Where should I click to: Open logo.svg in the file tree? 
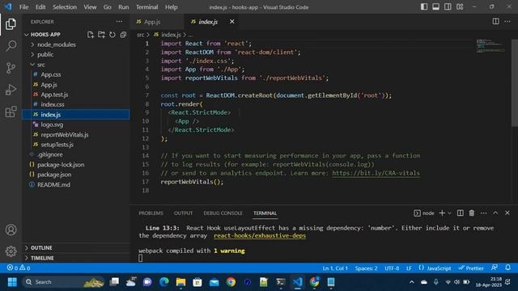[52, 124]
